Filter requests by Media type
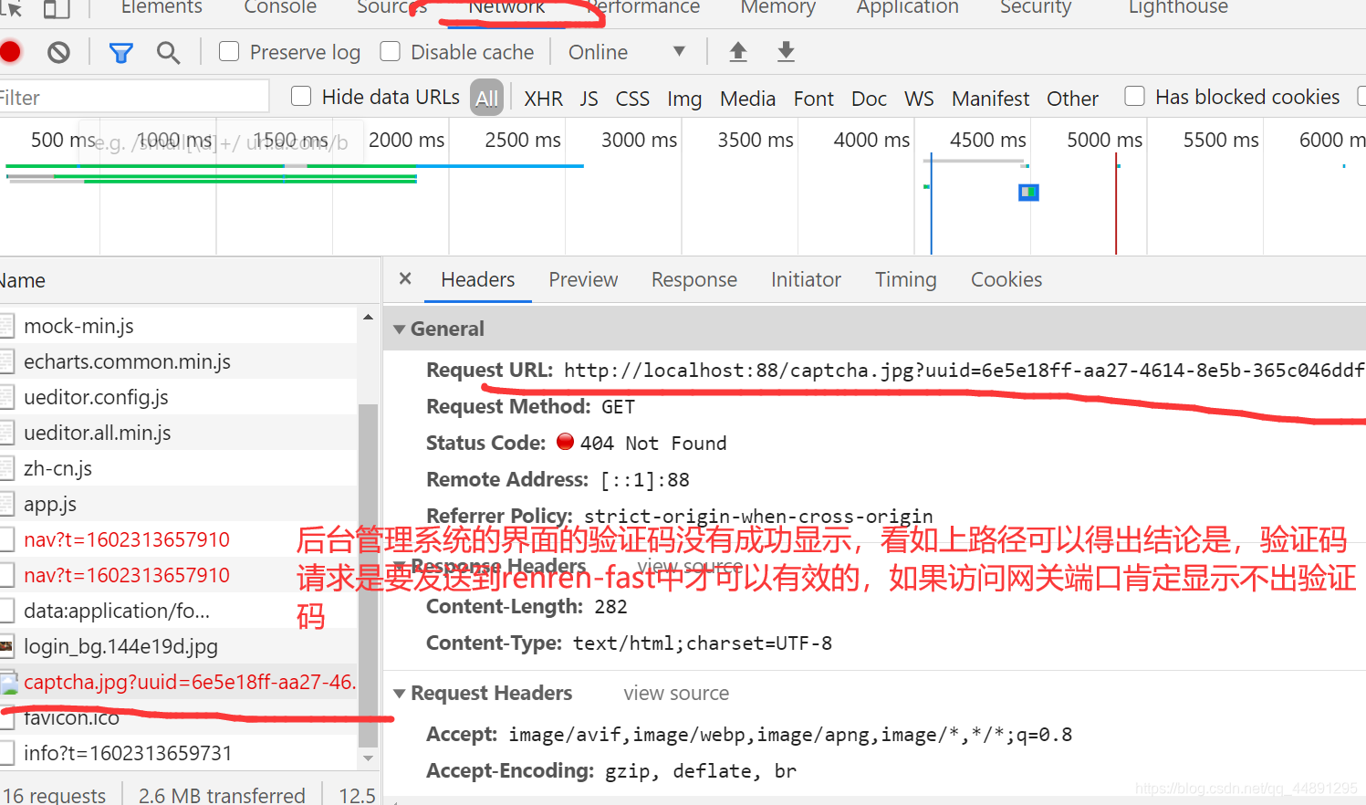1366x805 pixels. 747,99
